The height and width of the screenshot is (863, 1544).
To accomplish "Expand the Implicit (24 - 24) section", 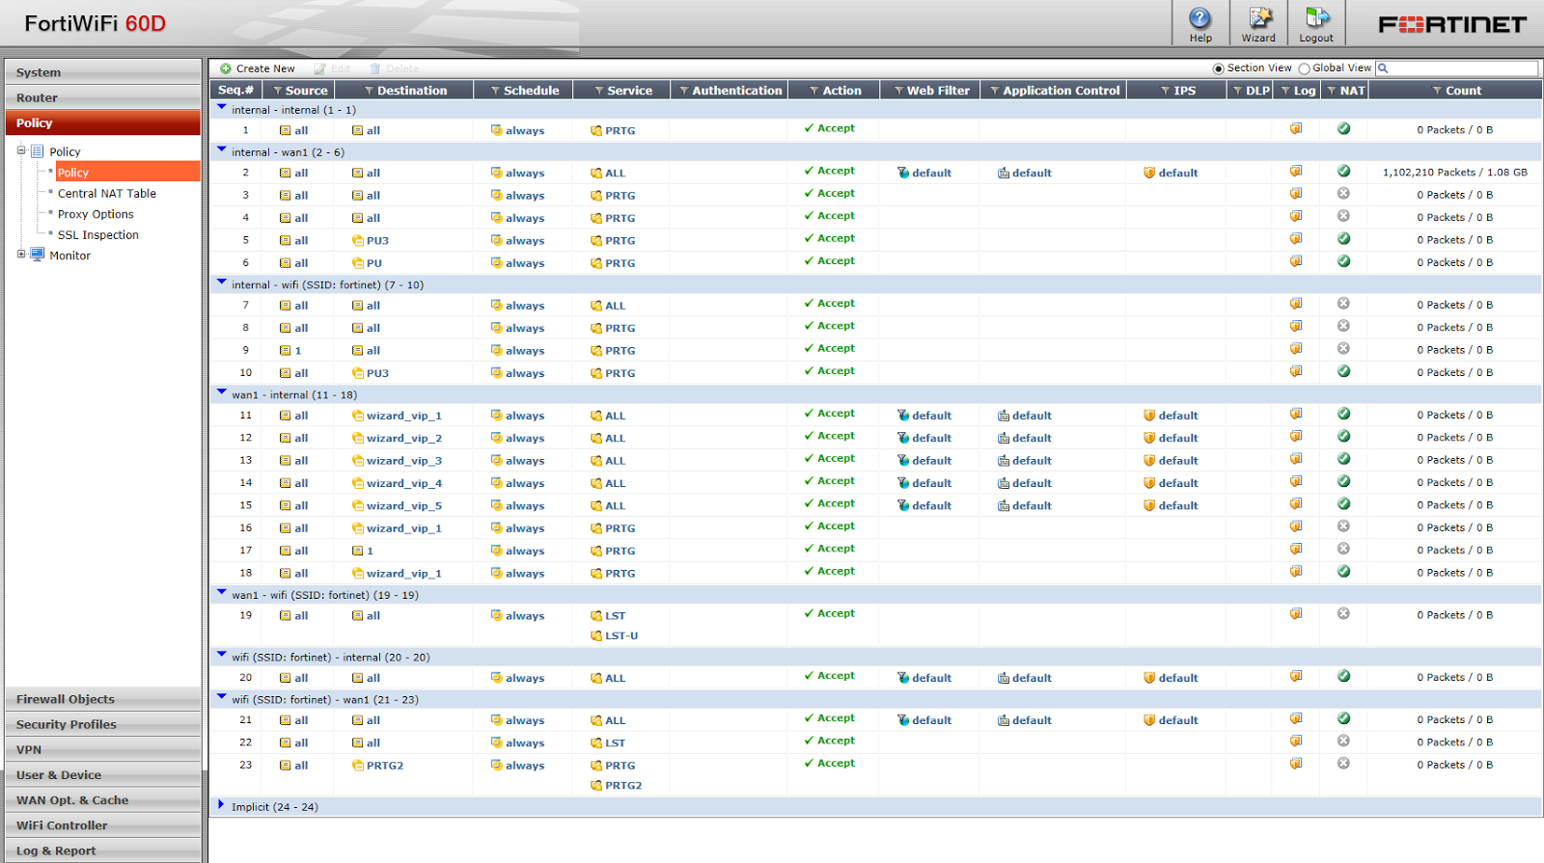I will click(221, 805).
